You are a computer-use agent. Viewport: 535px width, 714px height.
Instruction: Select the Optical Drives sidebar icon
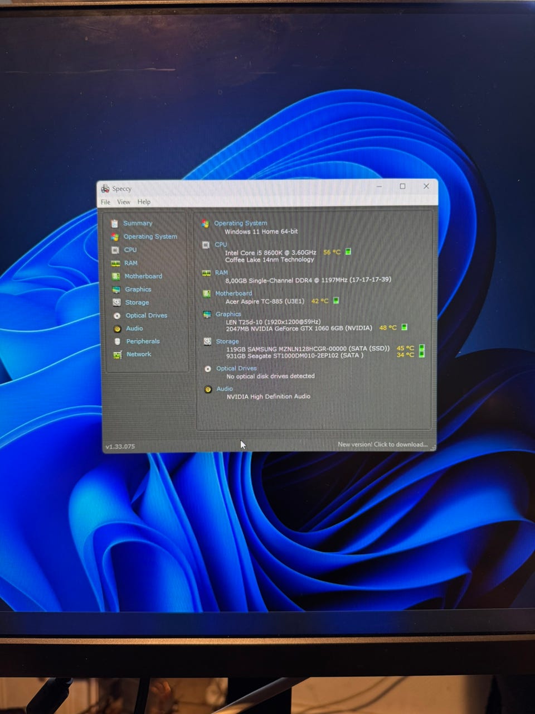click(117, 316)
